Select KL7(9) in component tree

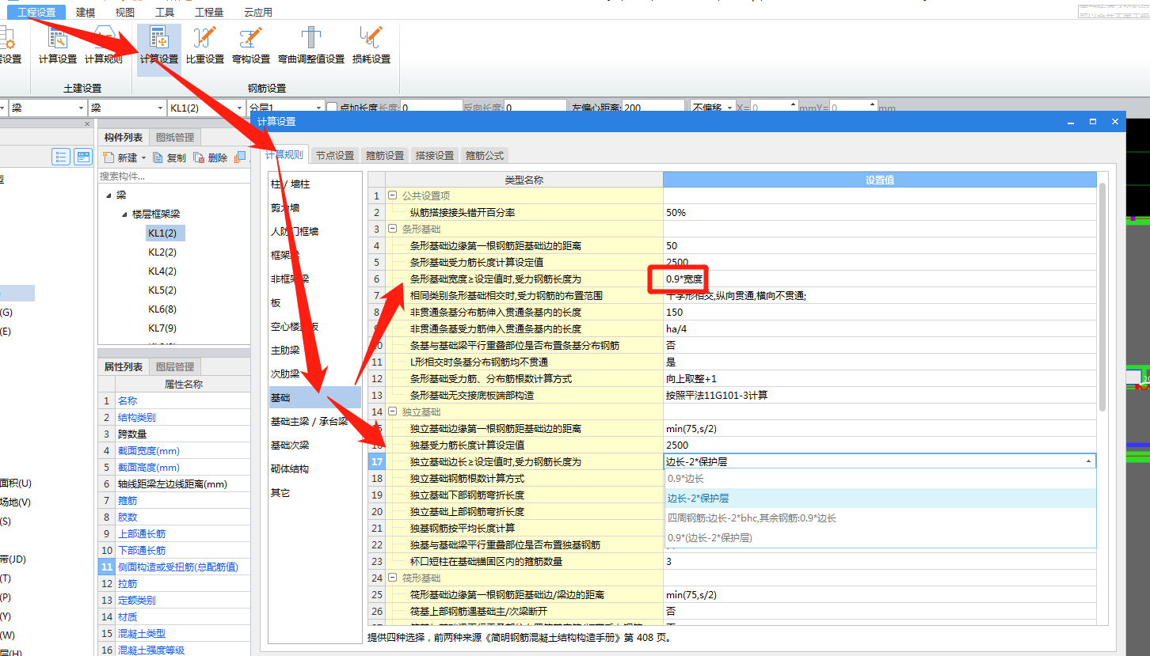tap(162, 328)
